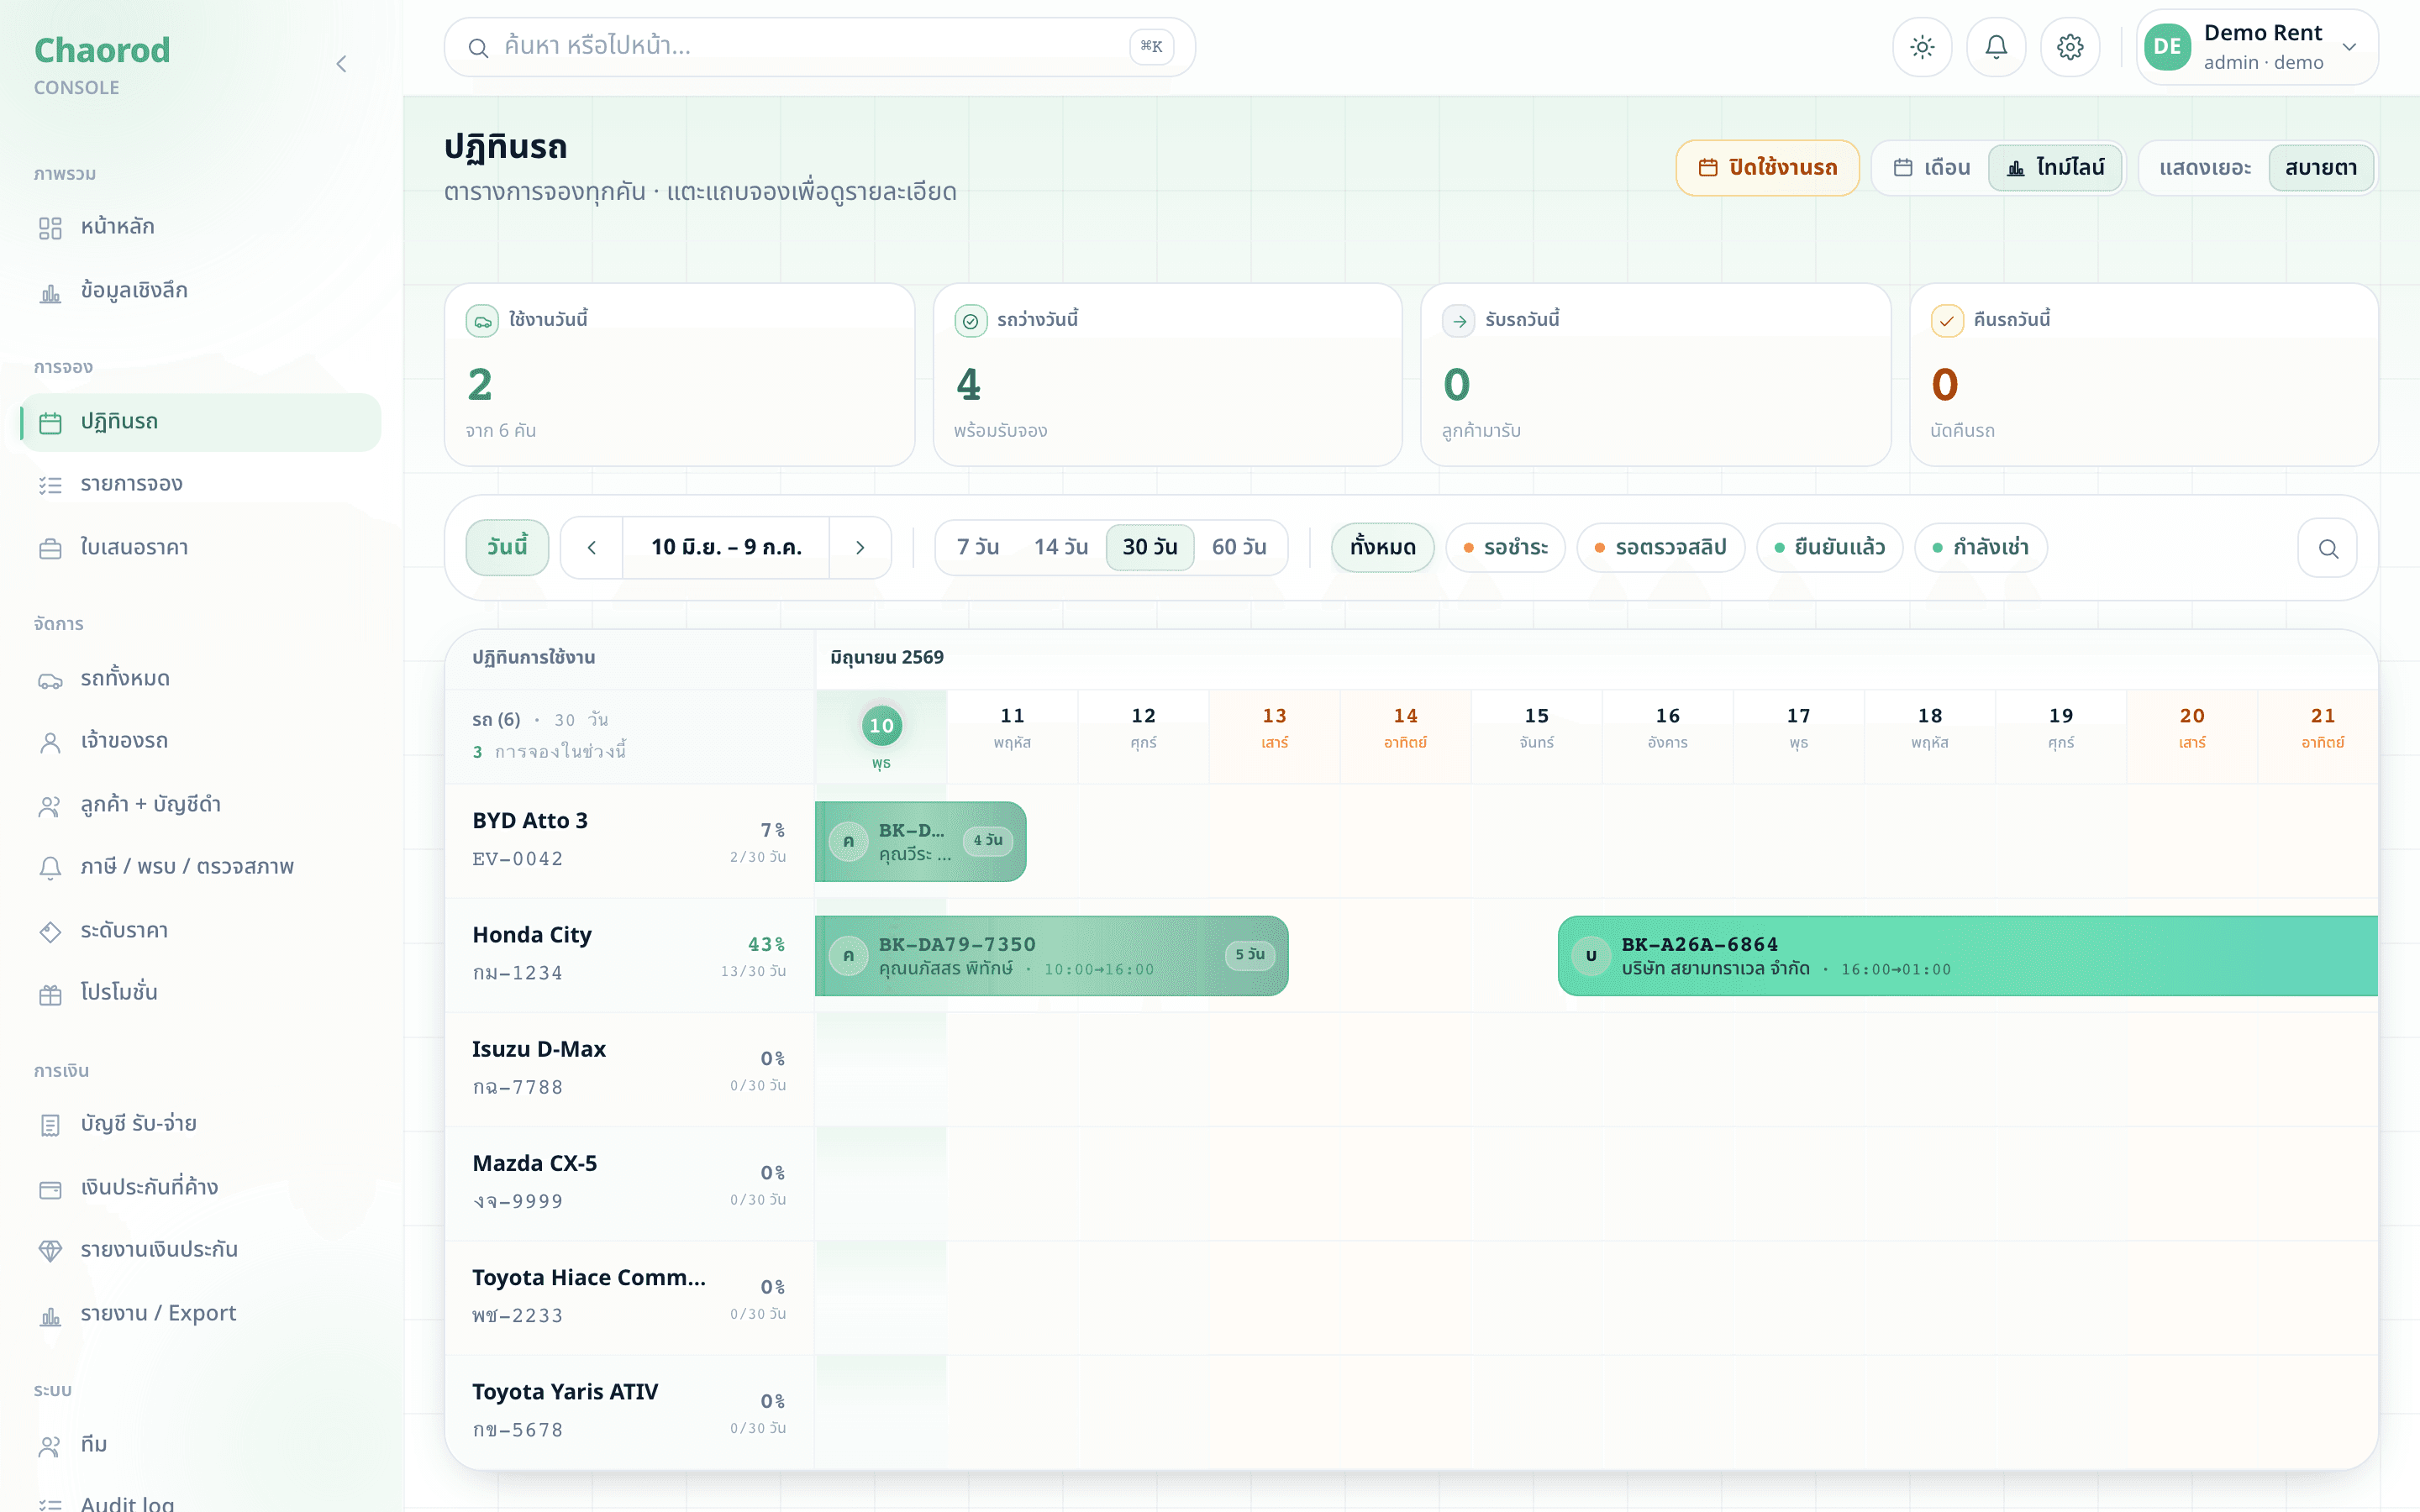The height and width of the screenshot is (1512, 2420).
Task: Click the เงินประกันที่ค้าง card icon
Action: pos(50,1189)
